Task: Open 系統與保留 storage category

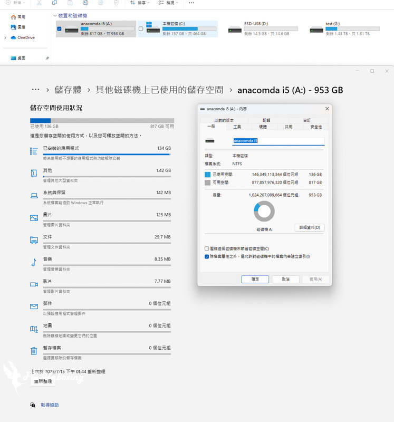Action: tap(100, 197)
